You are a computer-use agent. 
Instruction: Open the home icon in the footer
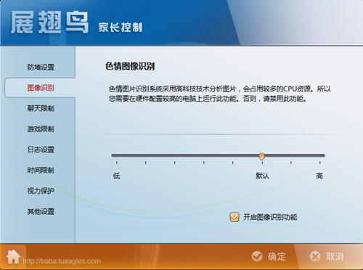[x=13, y=257]
